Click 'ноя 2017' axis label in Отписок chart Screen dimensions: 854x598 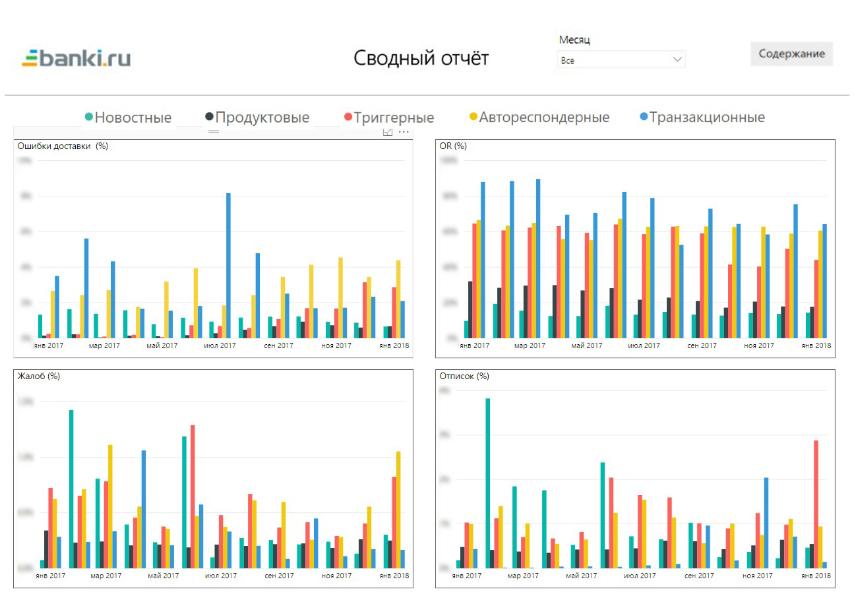click(x=757, y=576)
